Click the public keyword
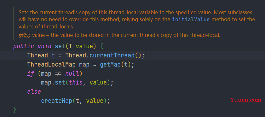Screen dimensions: 265x117 coord(24,46)
